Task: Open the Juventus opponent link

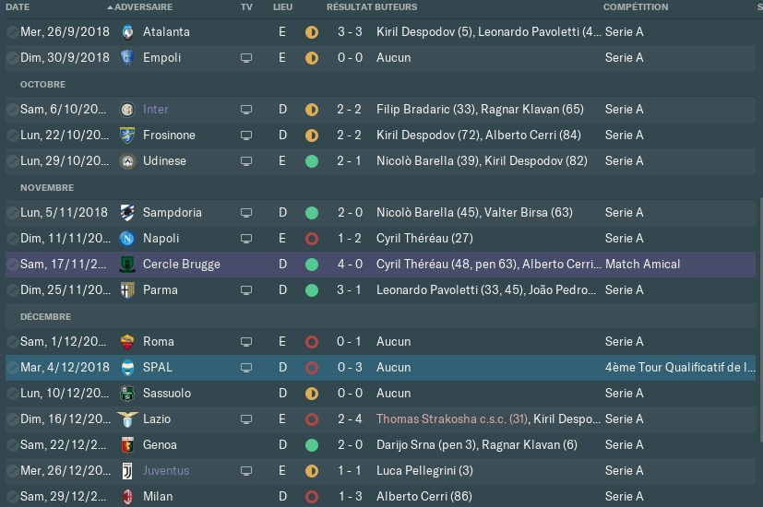Action: [166, 470]
